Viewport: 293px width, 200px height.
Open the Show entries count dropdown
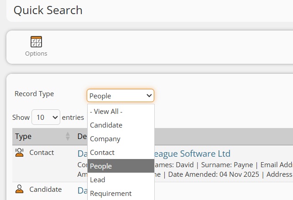click(46, 117)
